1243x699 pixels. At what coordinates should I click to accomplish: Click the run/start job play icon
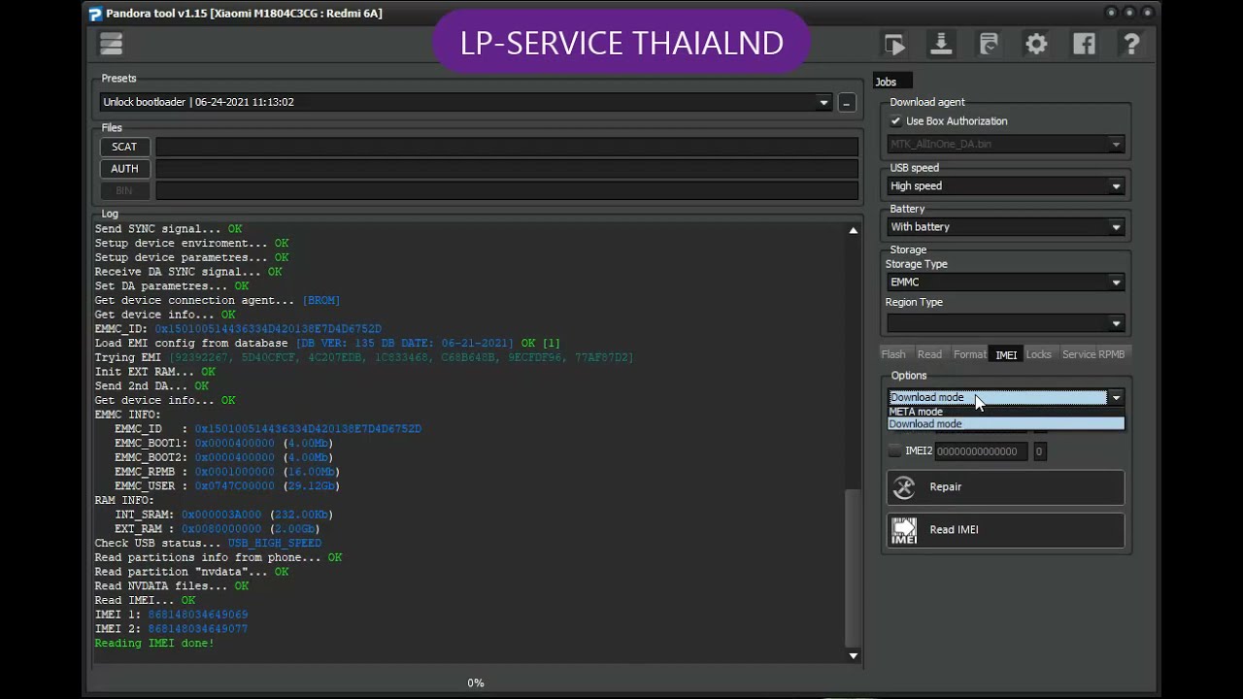point(894,44)
